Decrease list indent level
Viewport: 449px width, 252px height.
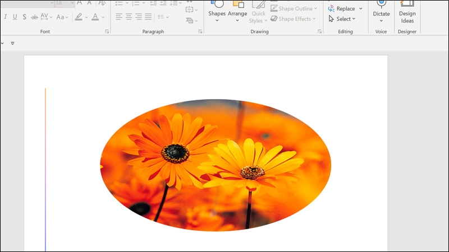click(x=153, y=3)
